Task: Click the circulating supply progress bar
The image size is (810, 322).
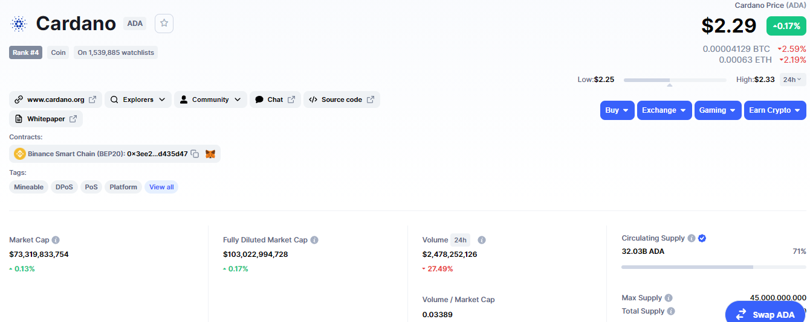Action: [714, 267]
